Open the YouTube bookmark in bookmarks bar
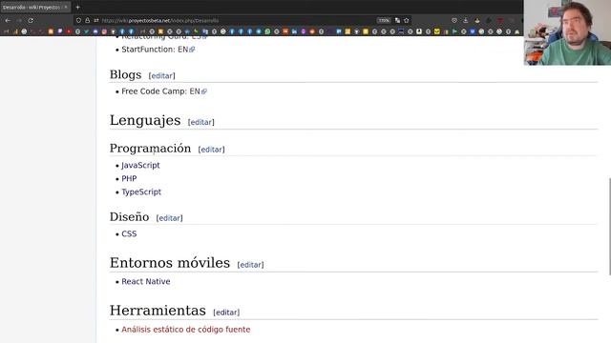 coord(69,31)
